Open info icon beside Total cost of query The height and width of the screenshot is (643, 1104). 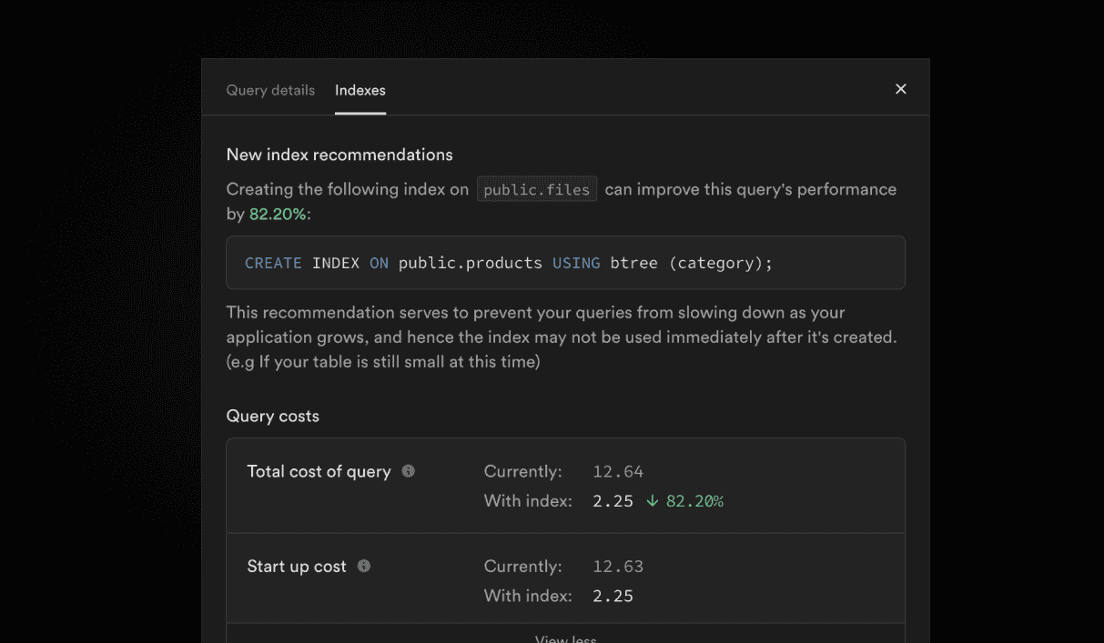pos(409,471)
